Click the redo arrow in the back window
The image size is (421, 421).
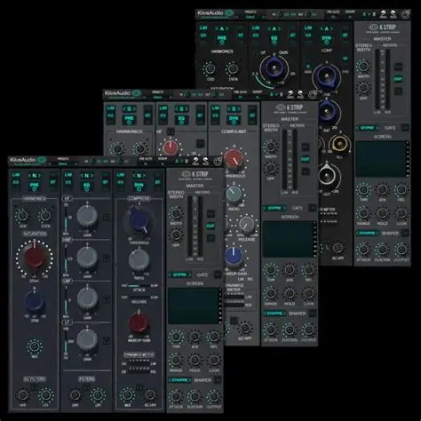tap(393, 13)
